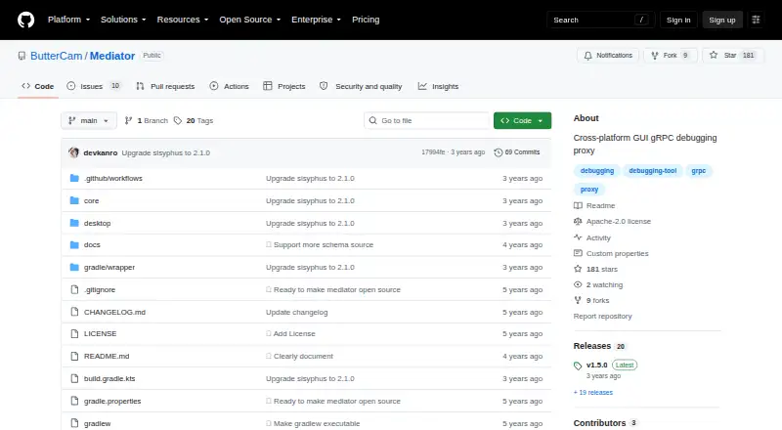
Task: Open the gradle.properties file
Action: click(x=112, y=401)
